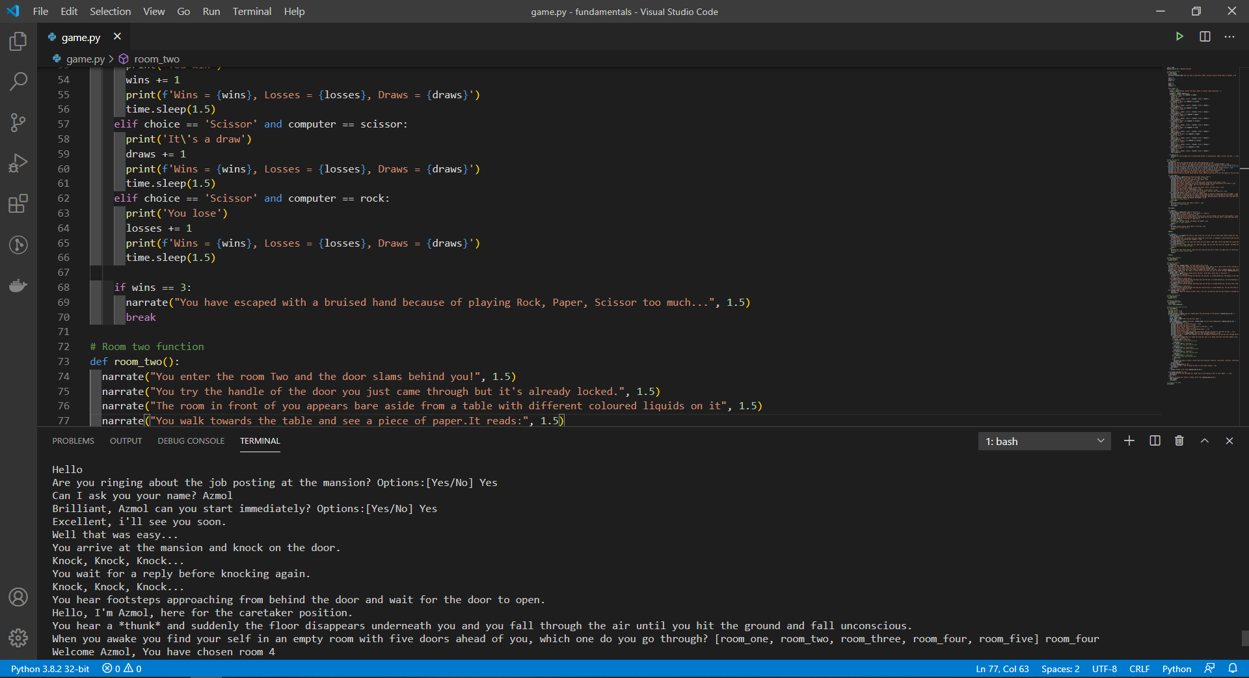Open the Terminal menu
The width and height of the screenshot is (1249, 678).
(251, 11)
